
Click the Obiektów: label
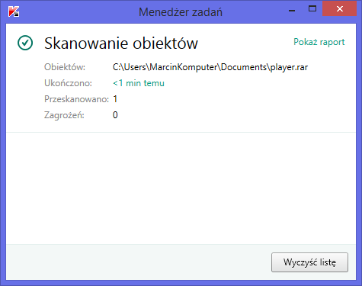pos(65,67)
